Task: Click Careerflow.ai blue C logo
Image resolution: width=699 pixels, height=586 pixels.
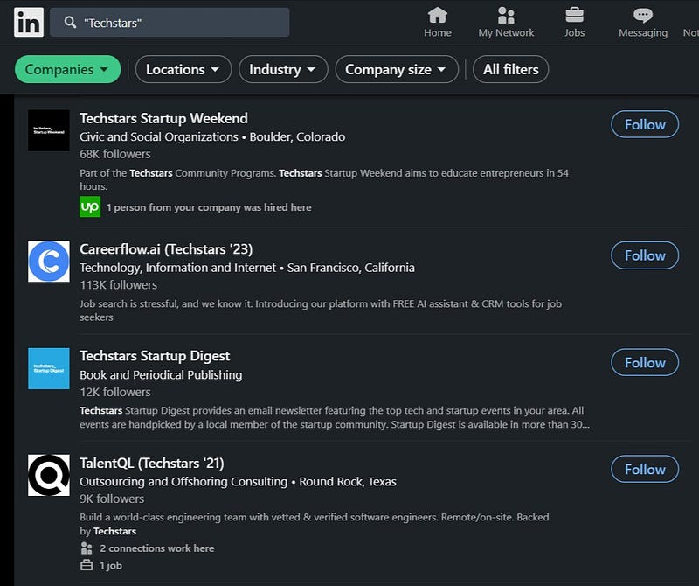Action: coord(49,262)
